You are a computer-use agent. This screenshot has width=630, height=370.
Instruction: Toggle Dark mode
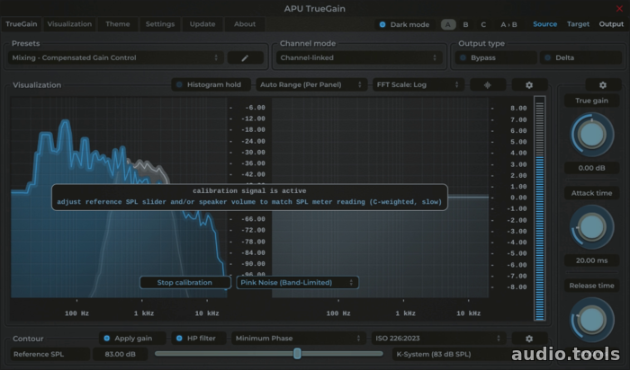click(405, 24)
